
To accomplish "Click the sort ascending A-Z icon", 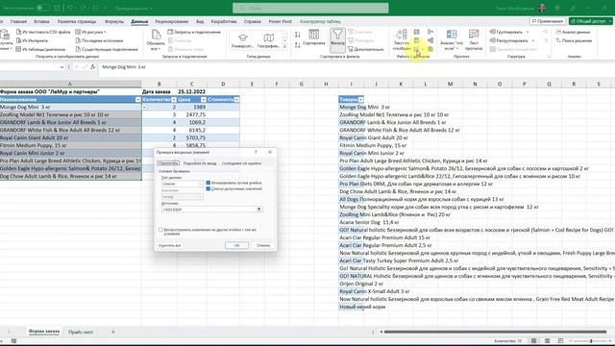I will pos(298,35).
